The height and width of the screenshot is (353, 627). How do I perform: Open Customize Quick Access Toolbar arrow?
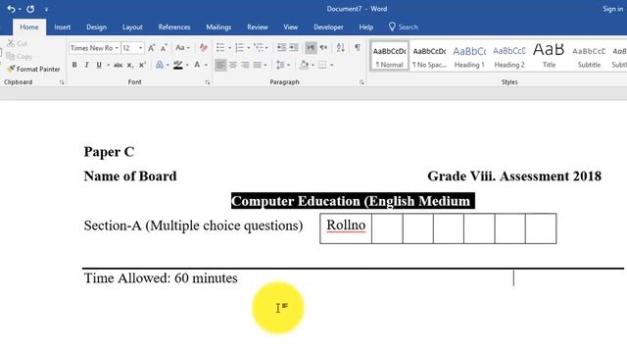46,9
